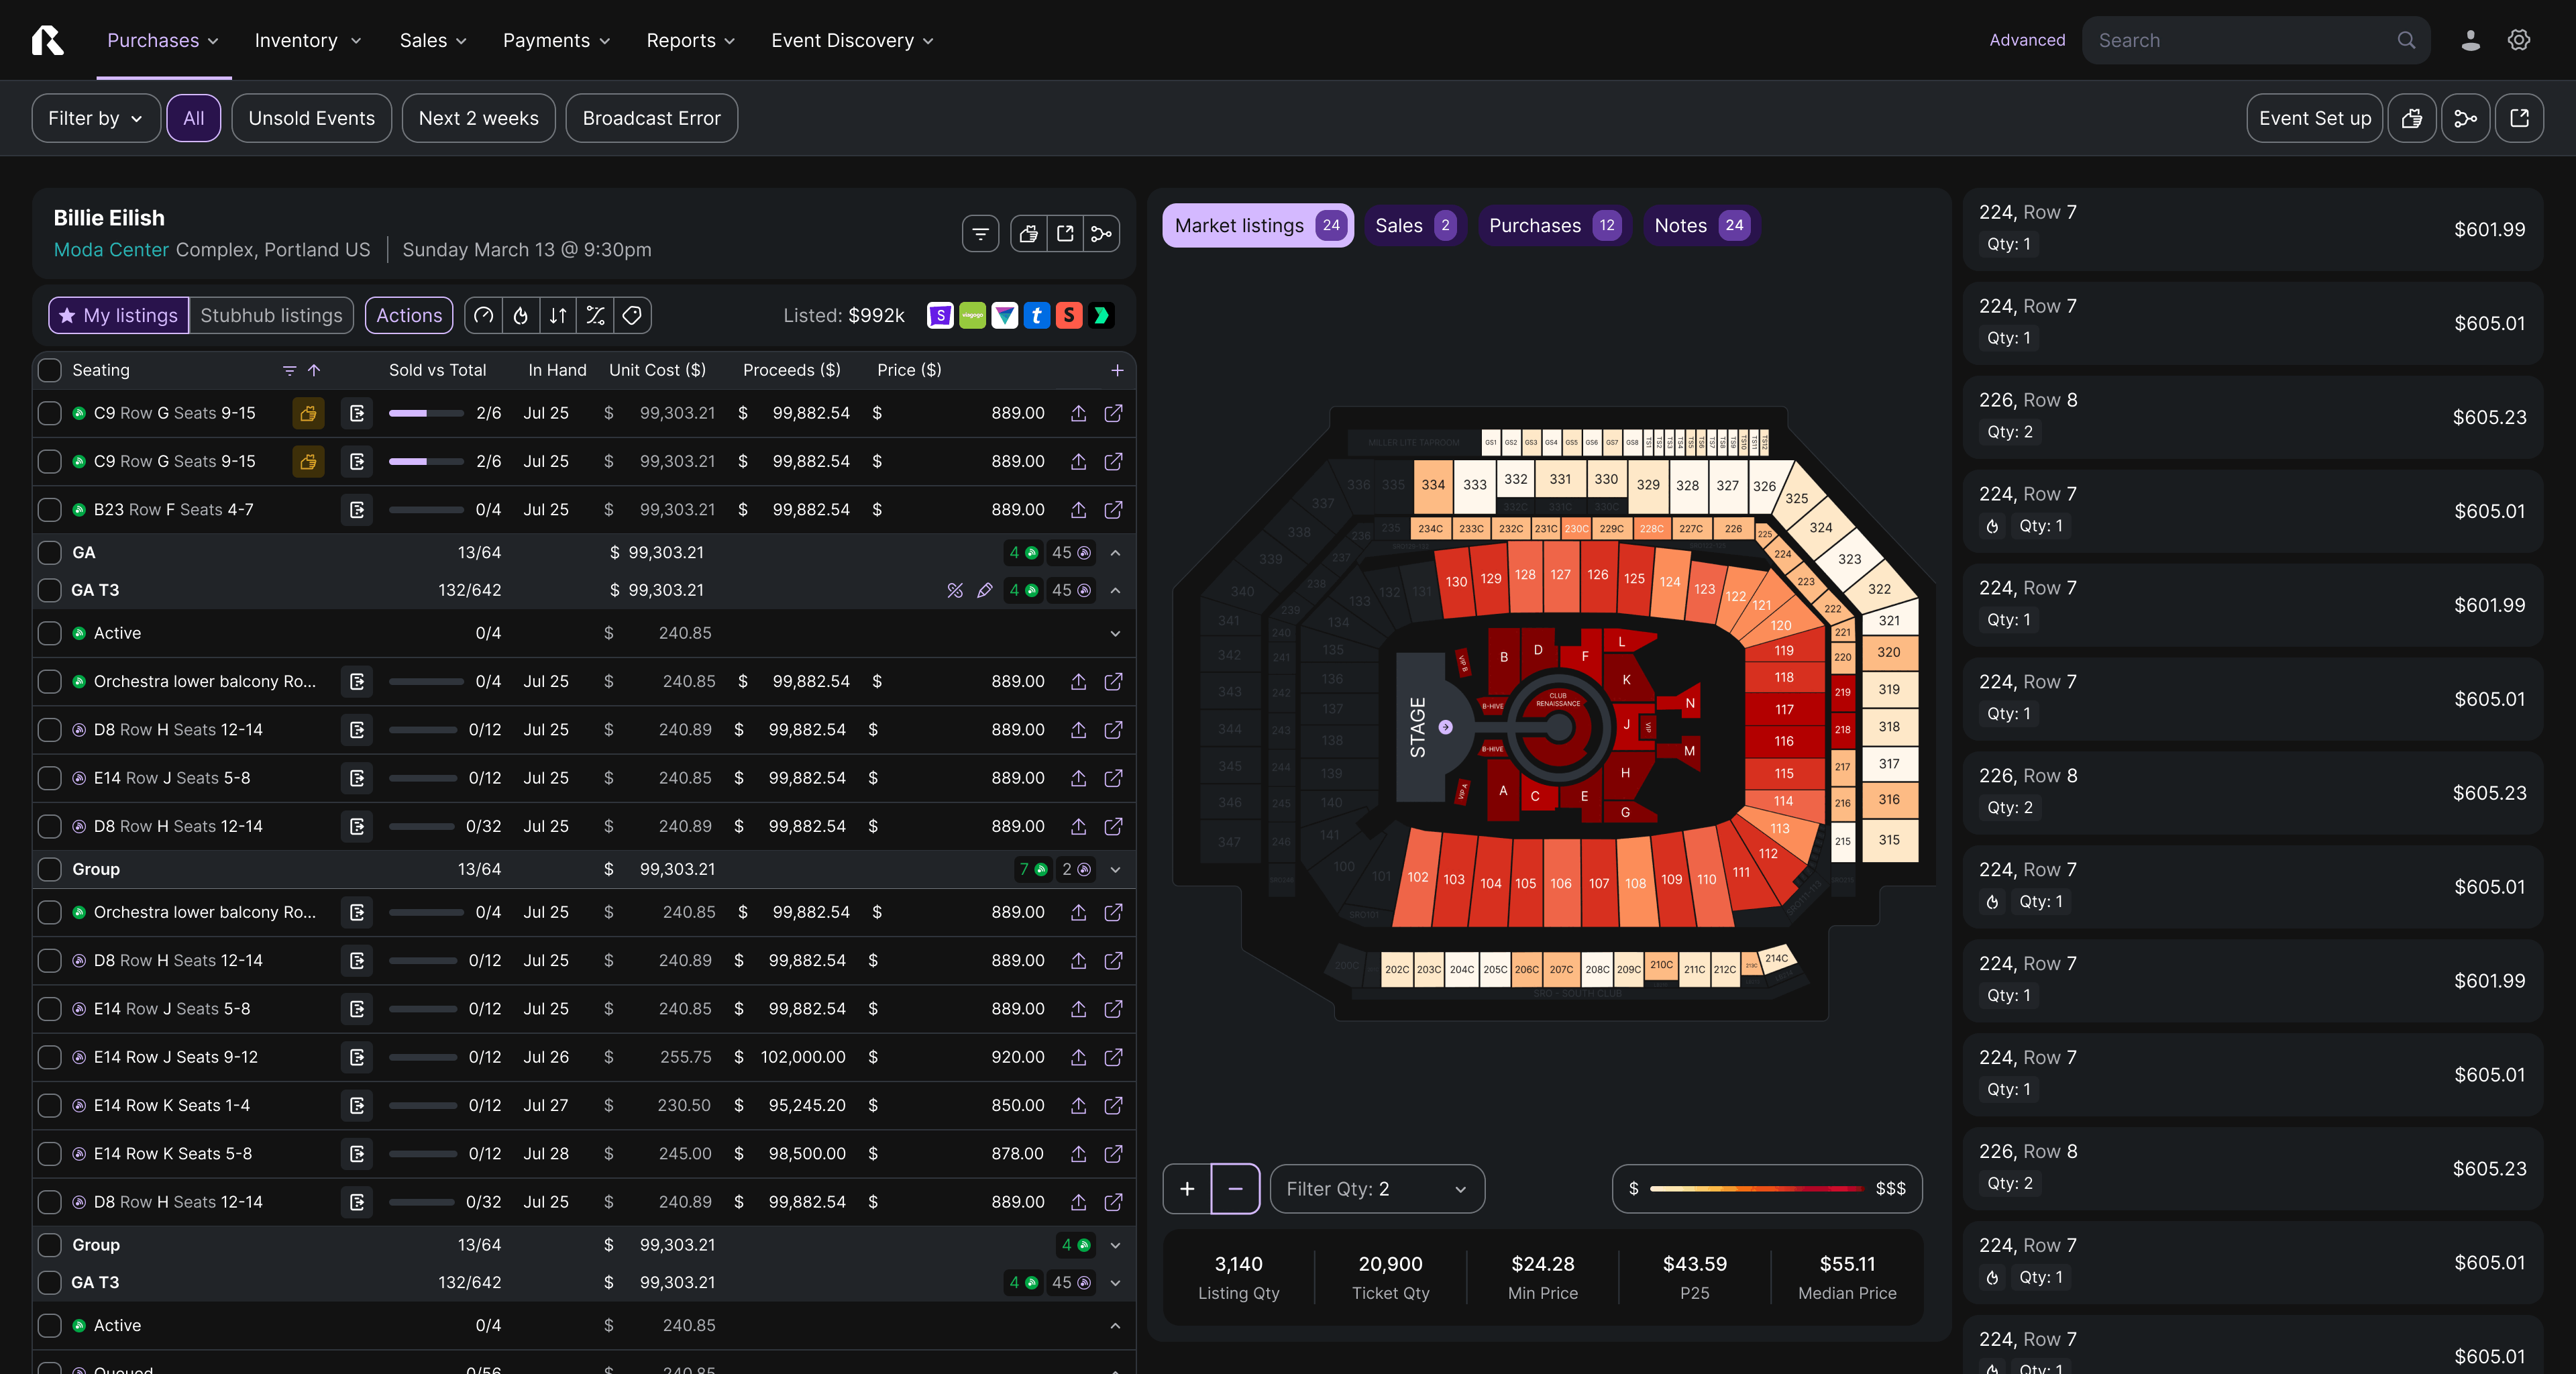2576x1374 pixels.
Task: Click the price range gradient slider
Action: click(x=1756, y=1189)
